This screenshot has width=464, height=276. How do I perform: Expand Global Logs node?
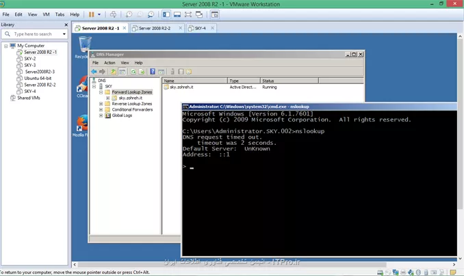point(101,115)
